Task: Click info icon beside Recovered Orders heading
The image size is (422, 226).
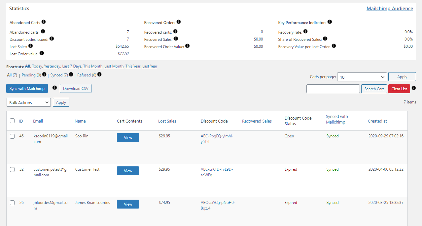Action: pyautogui.click(x=179, y=22)
